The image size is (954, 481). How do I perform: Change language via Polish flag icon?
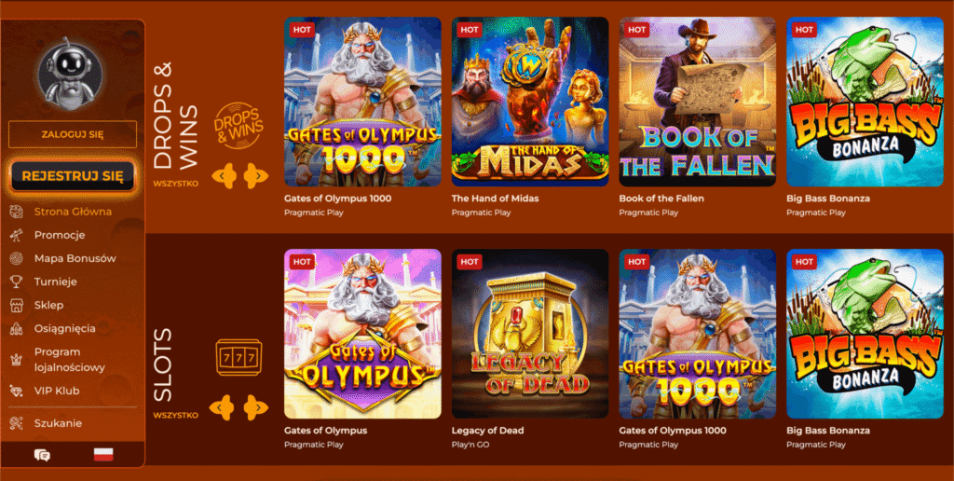point(103,454)
